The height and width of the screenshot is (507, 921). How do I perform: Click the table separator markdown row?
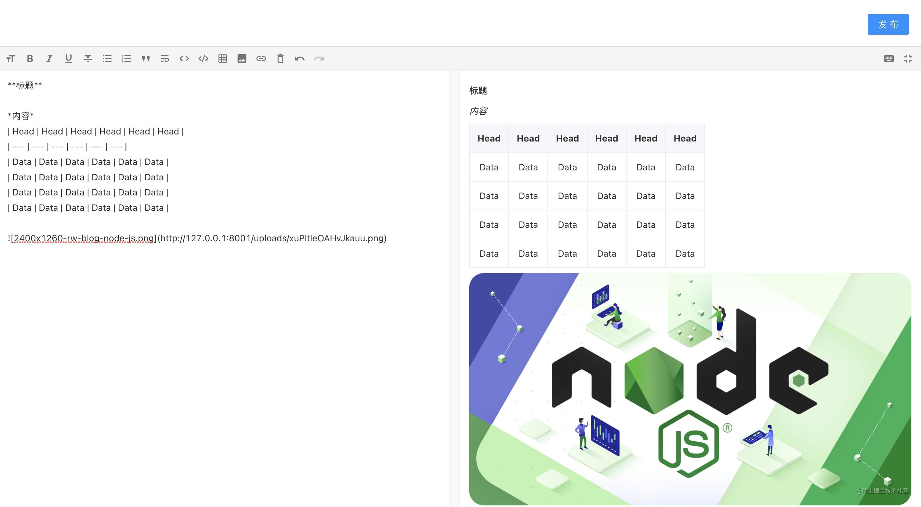click(x=67, y=147)
